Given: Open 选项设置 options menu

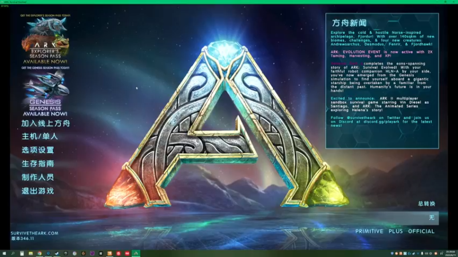Looking at the screenshot, I should click(x=38, y=150).
